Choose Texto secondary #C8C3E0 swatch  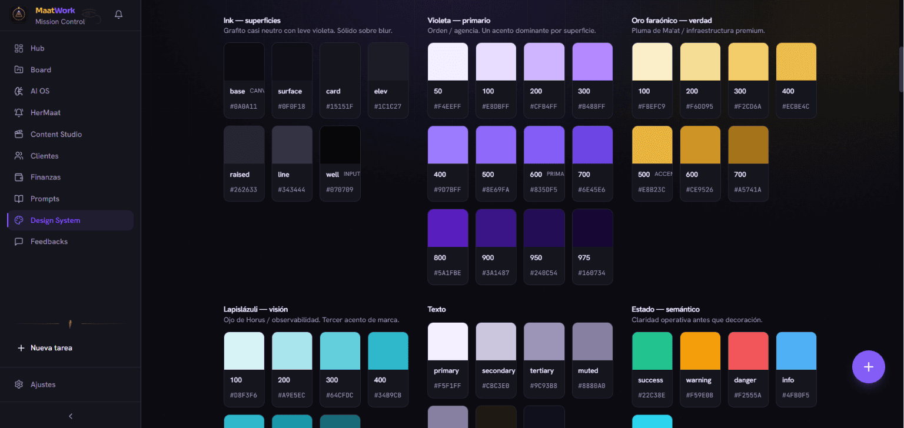tap(496, 360)
